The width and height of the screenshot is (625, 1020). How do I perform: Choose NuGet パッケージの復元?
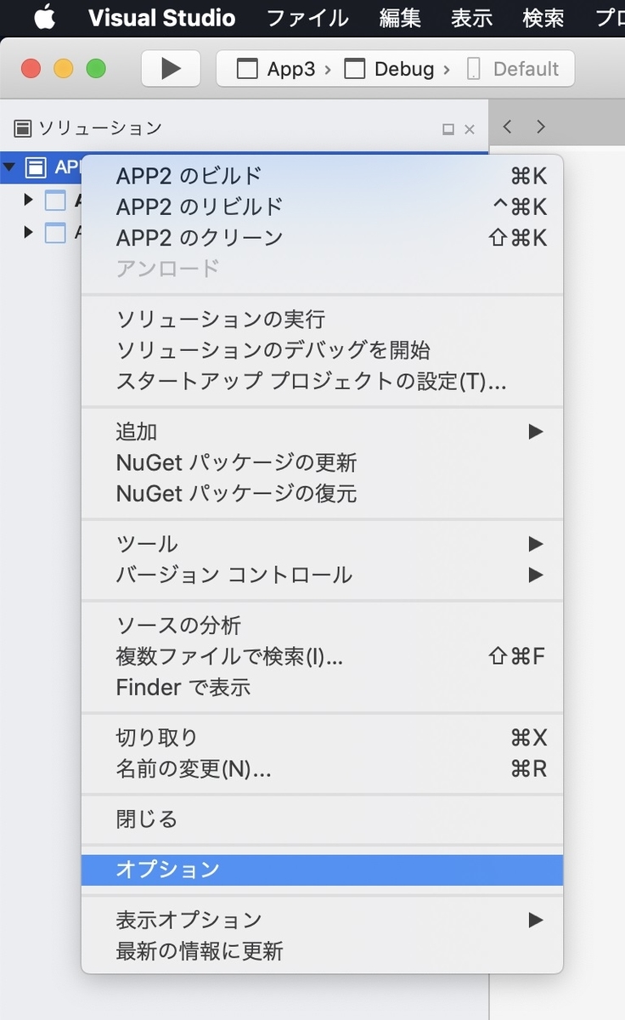coord(322,493)
